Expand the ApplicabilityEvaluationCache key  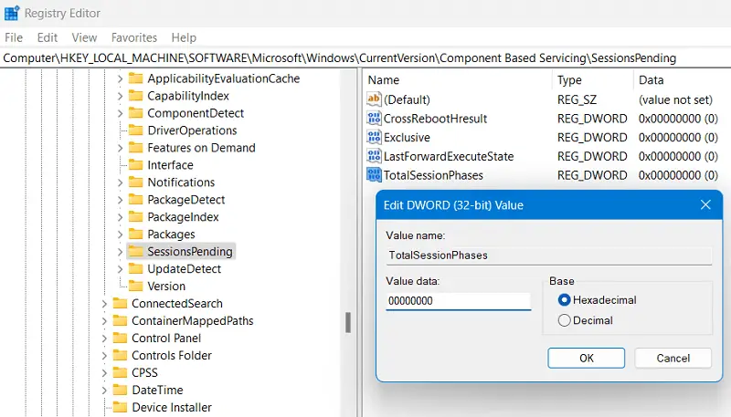tap(120, 79)
